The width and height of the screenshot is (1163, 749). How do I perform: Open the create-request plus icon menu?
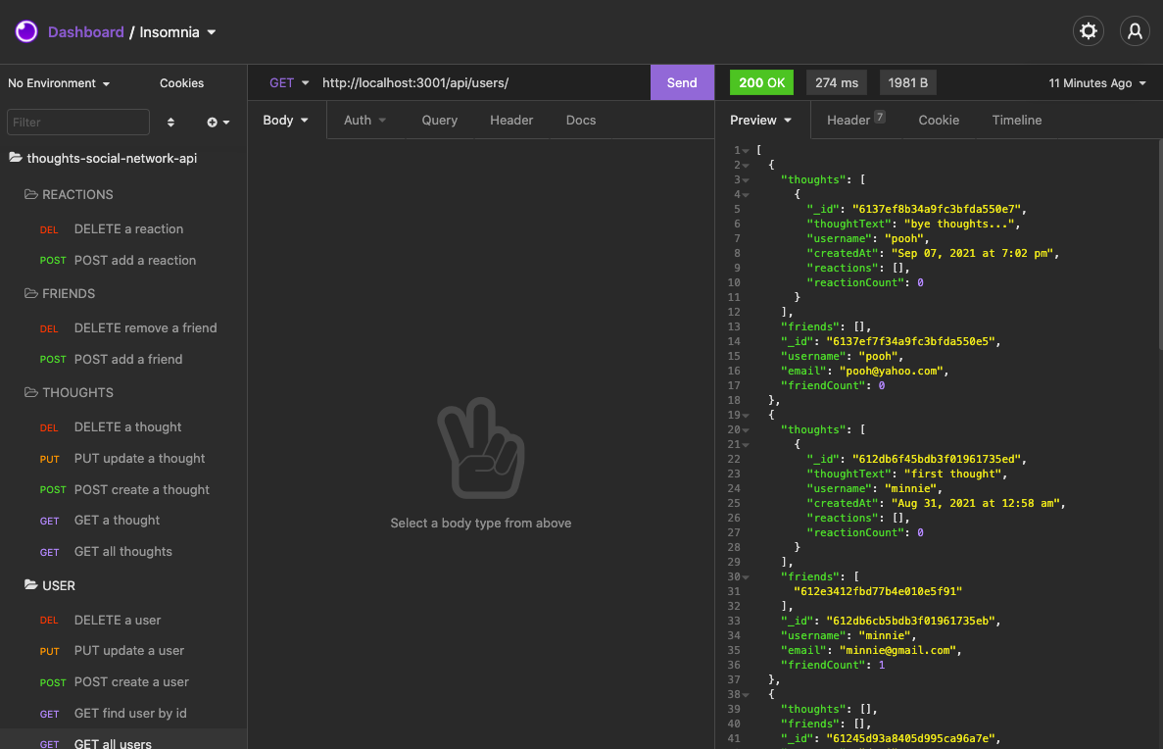click(x=218, y=122)
